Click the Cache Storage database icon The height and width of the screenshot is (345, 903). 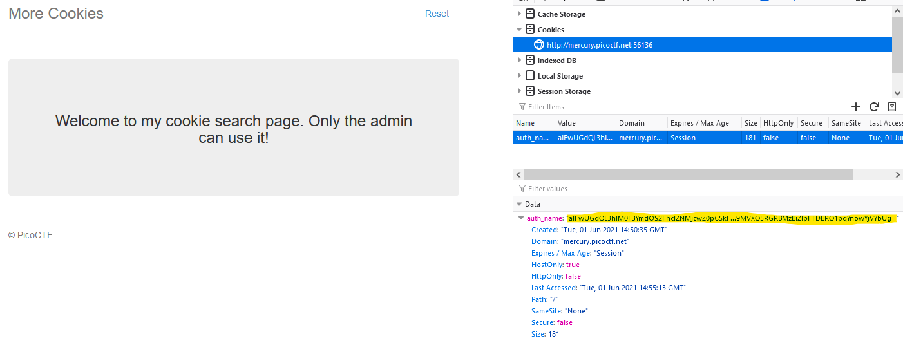click(530, 14)
